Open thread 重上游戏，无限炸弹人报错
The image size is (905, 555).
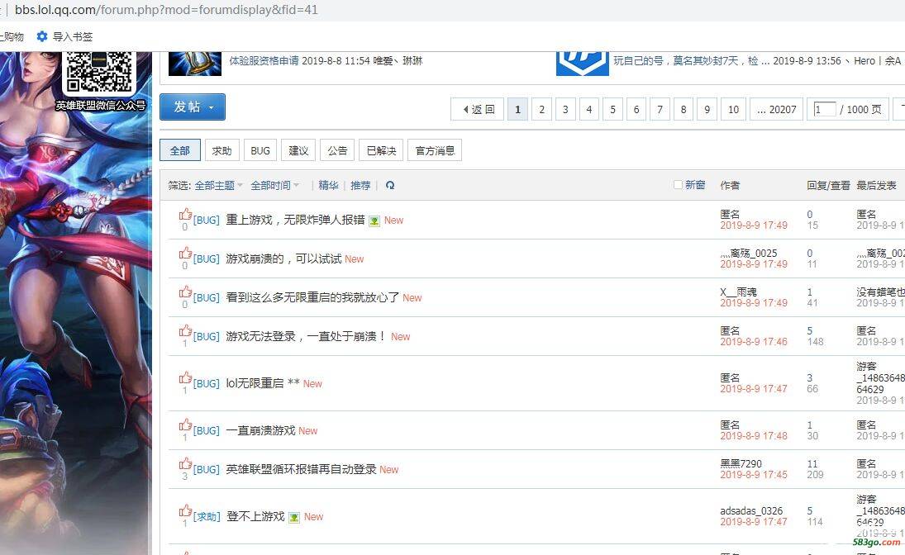295,220
